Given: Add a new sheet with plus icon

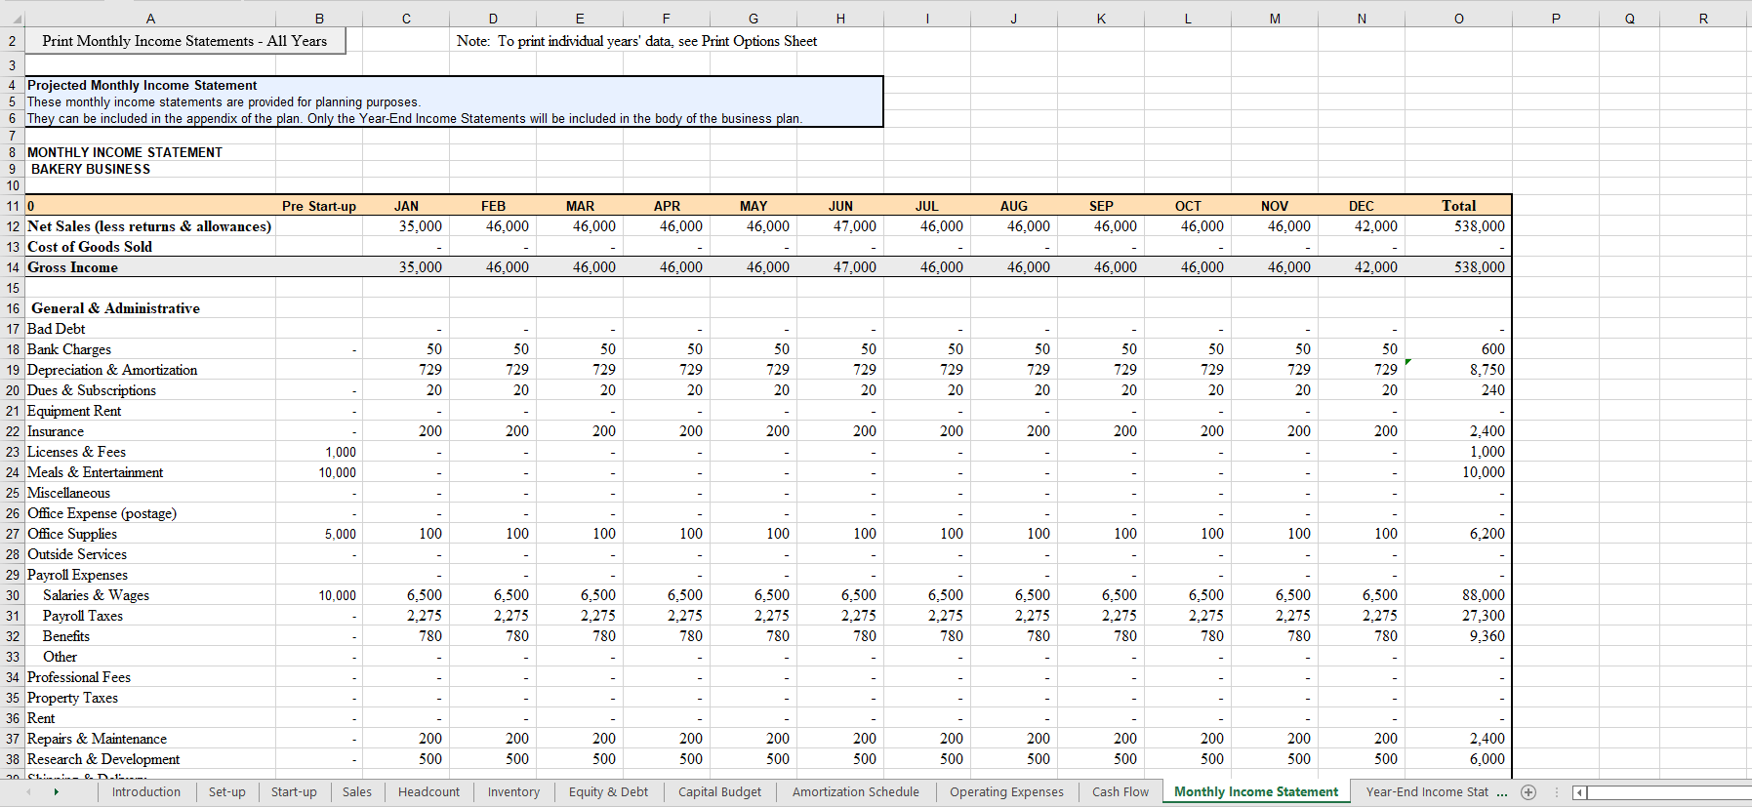Looking at the screenshot, I should [x=1528, y=792].
